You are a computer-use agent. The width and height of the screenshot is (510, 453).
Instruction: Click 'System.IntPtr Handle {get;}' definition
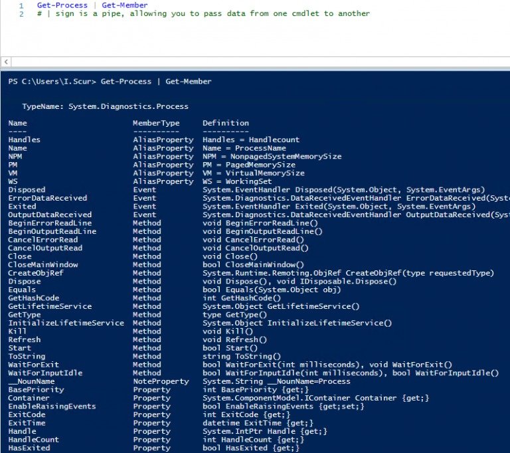click(265, 431)
